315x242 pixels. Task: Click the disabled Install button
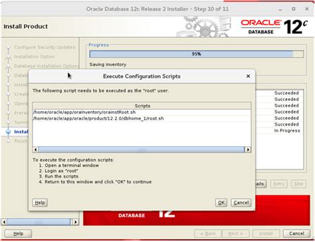[x=266, y=233]
